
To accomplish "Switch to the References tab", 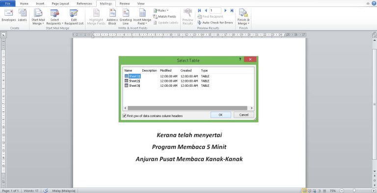I will click(x=84, y=3).
